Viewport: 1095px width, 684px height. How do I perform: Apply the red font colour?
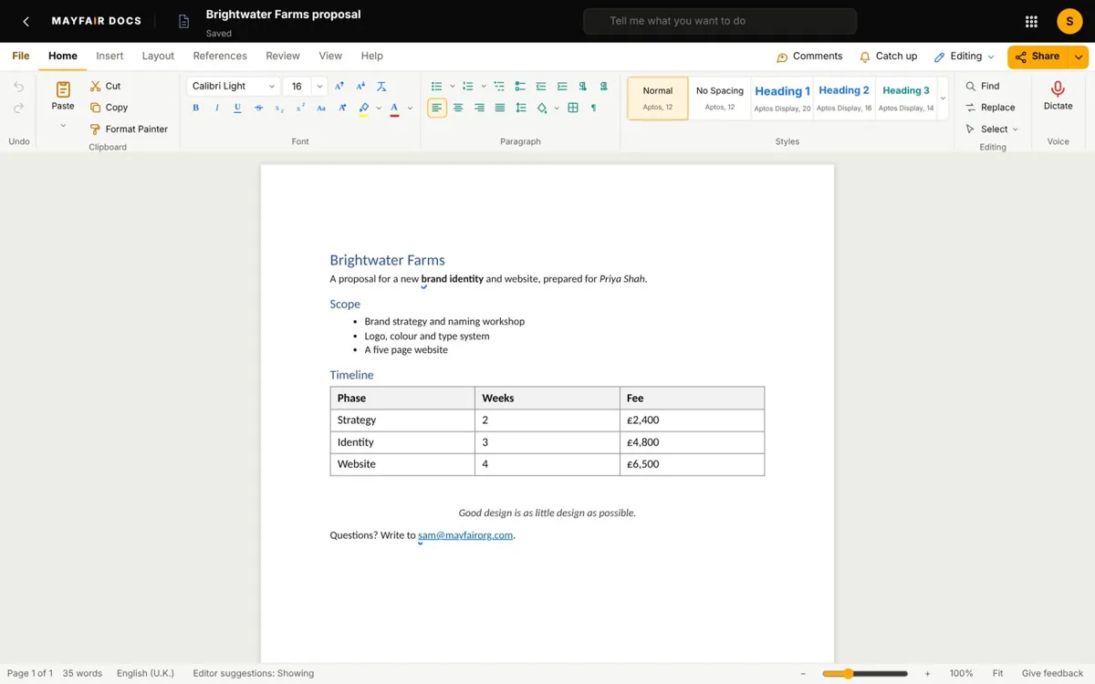[x=394, y=108]
